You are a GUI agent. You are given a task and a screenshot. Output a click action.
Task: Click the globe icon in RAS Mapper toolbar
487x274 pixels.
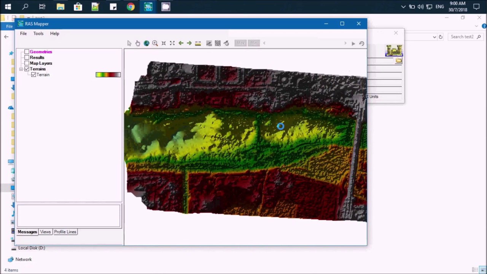146,43
